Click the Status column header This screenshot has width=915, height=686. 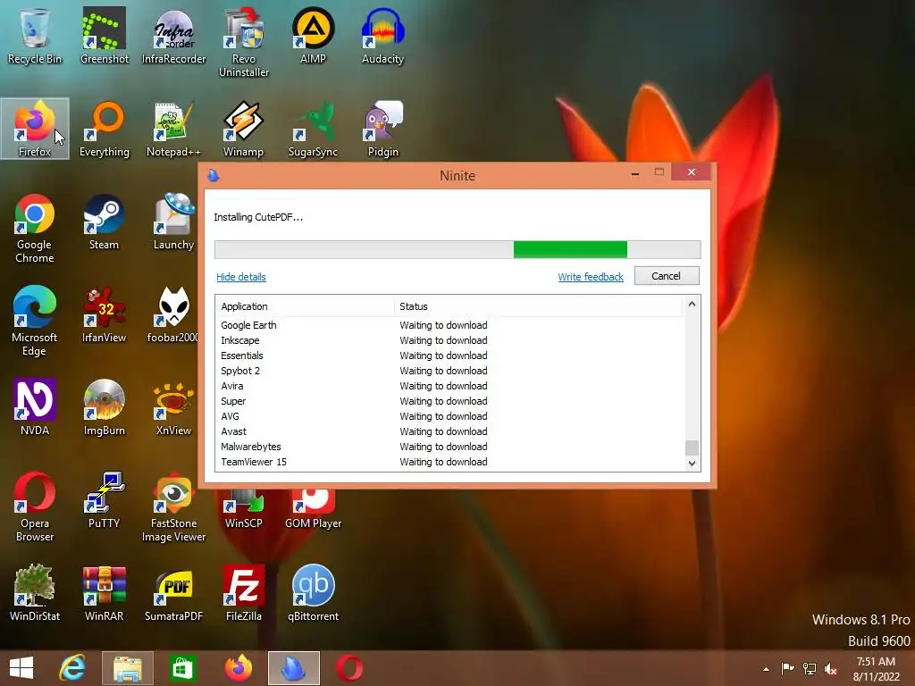537,306
